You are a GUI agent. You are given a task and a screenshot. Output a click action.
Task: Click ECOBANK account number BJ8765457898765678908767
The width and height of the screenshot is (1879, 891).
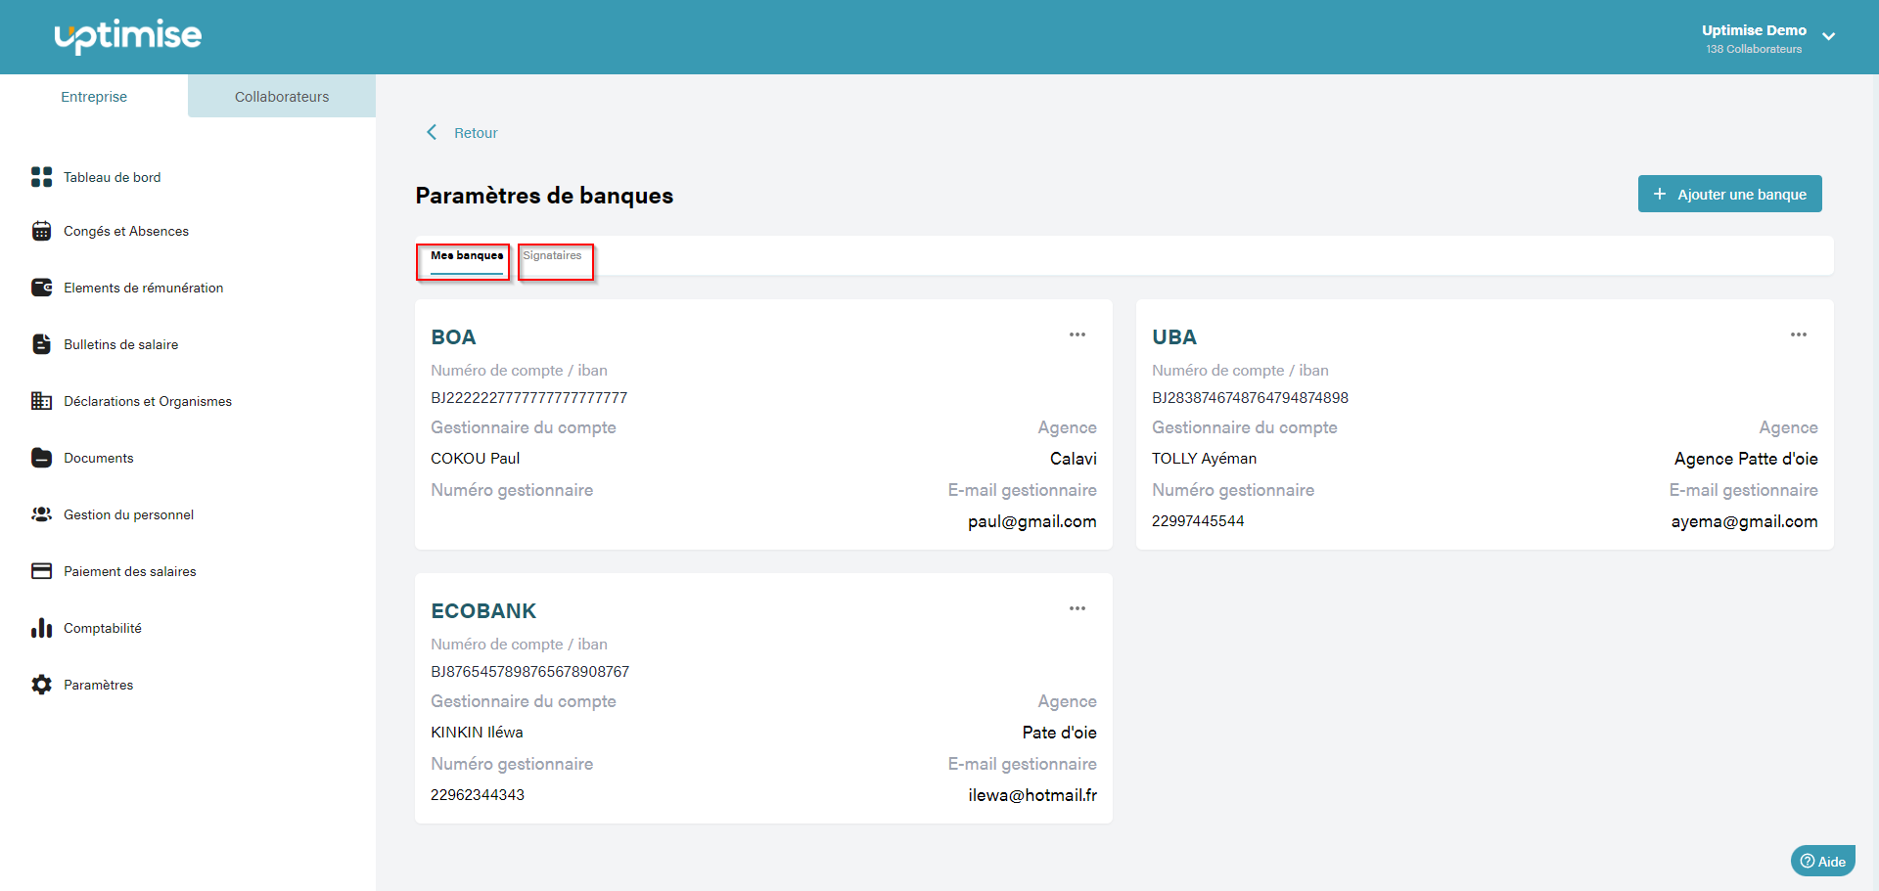[530, 672]
